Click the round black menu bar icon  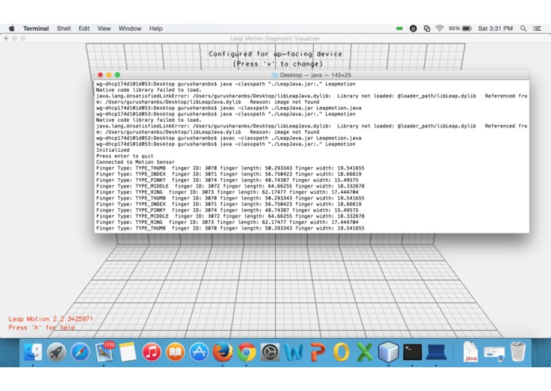click(x=413, y=28)
